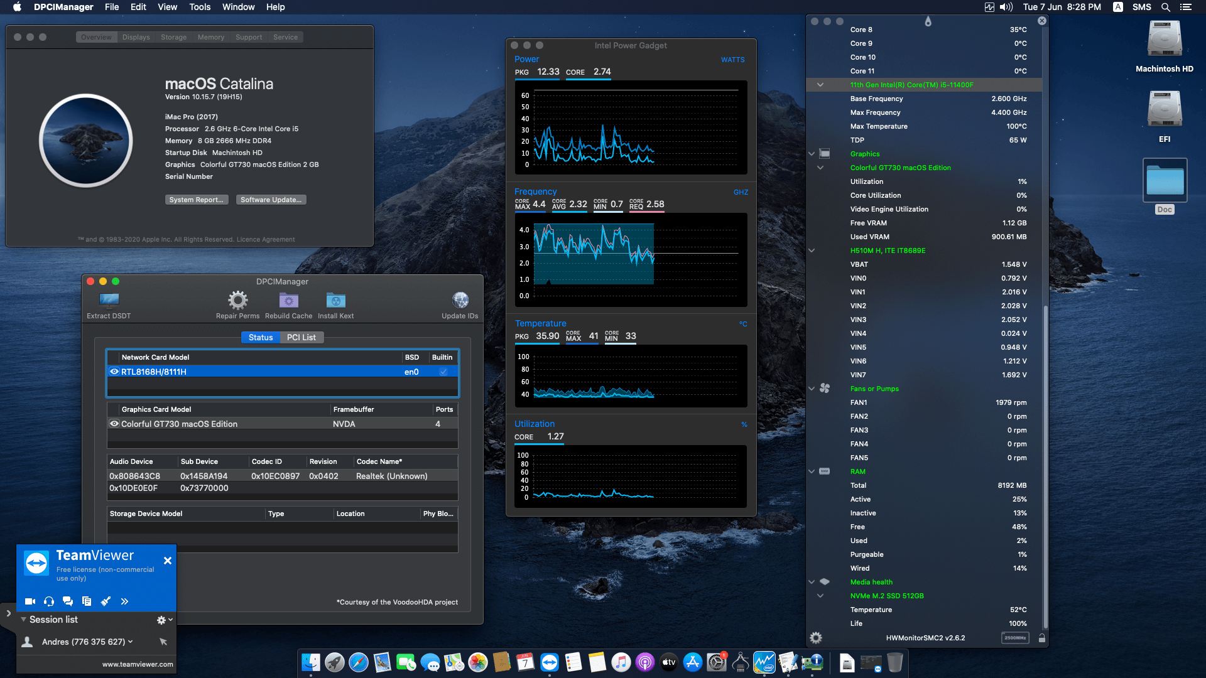Click the Software Update... button

271,200
